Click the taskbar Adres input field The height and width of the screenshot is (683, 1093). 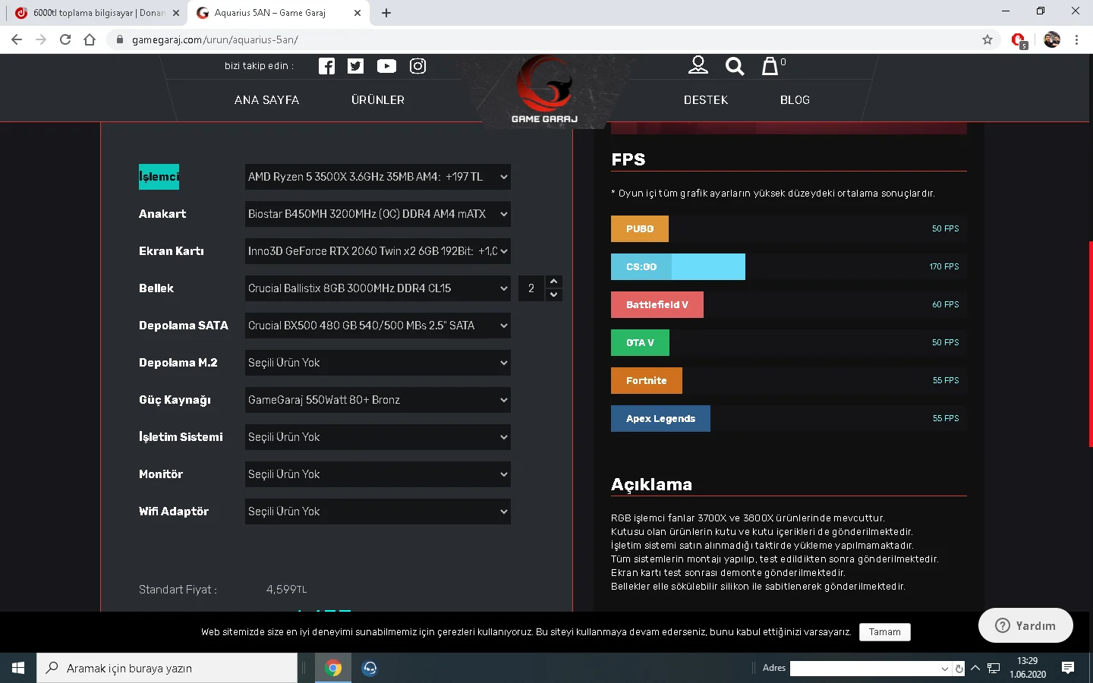coord(864,669)
